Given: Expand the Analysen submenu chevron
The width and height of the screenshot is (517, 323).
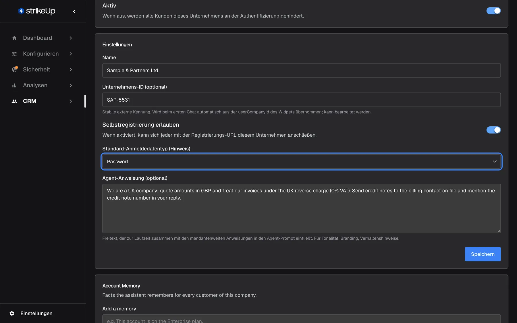Looking at the screenshot, I should (71, 85).
